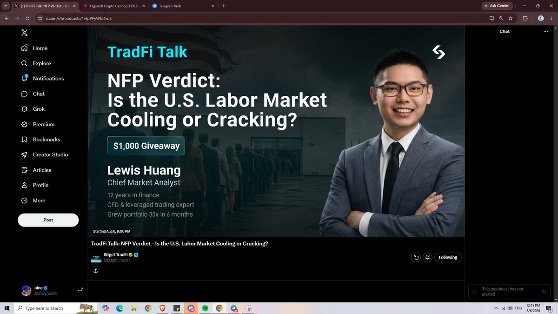558x314 pixels.
Task: Click the aine account avatar
Action: (27, 291)
